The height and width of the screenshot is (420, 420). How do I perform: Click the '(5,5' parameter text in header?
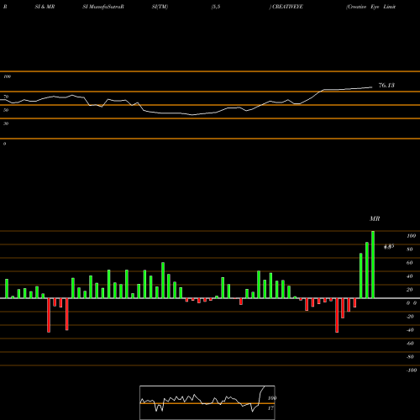click(216, 7)
